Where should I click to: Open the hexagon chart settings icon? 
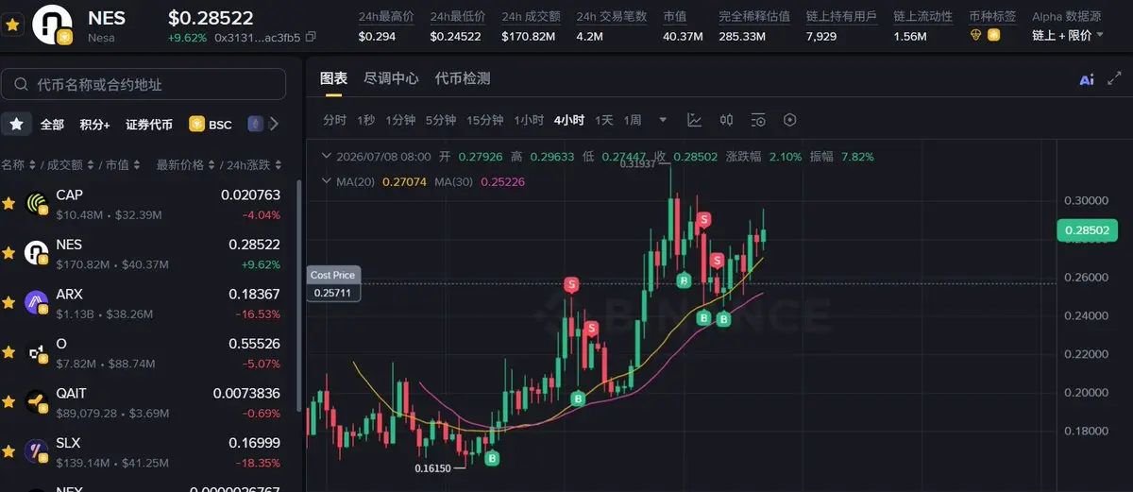(790, 120)
